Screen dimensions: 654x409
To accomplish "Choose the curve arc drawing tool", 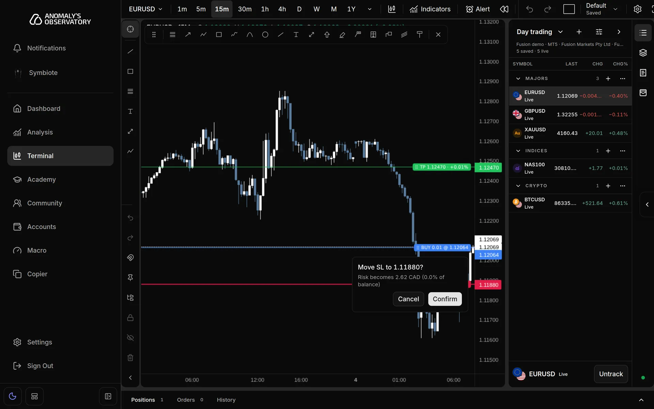I will pyautogui.click(x=250, y=34).
